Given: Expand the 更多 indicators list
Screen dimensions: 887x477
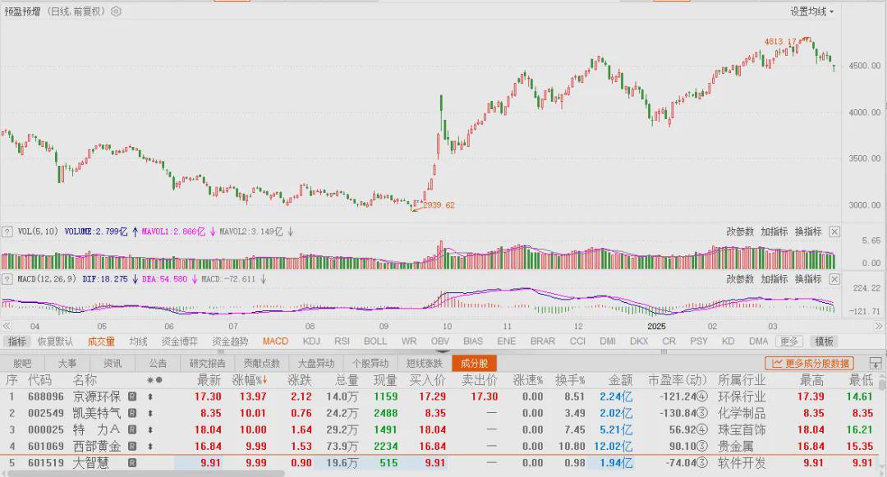Looking at the screenshot, I should pos(789,342).
